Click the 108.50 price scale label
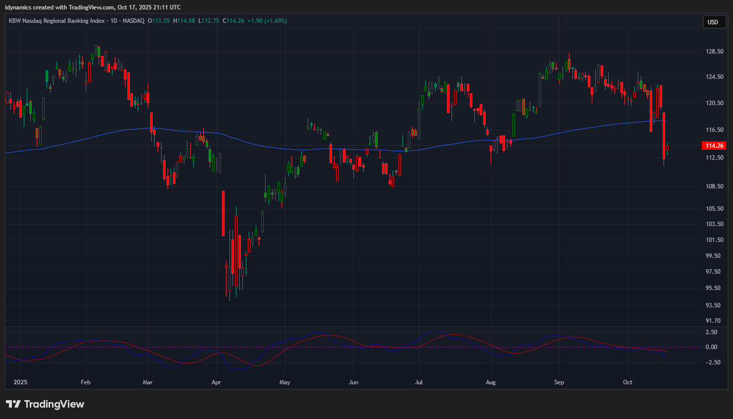Viewport: 733px width, 419px height. pyautogui.click(x=714, y=186)
